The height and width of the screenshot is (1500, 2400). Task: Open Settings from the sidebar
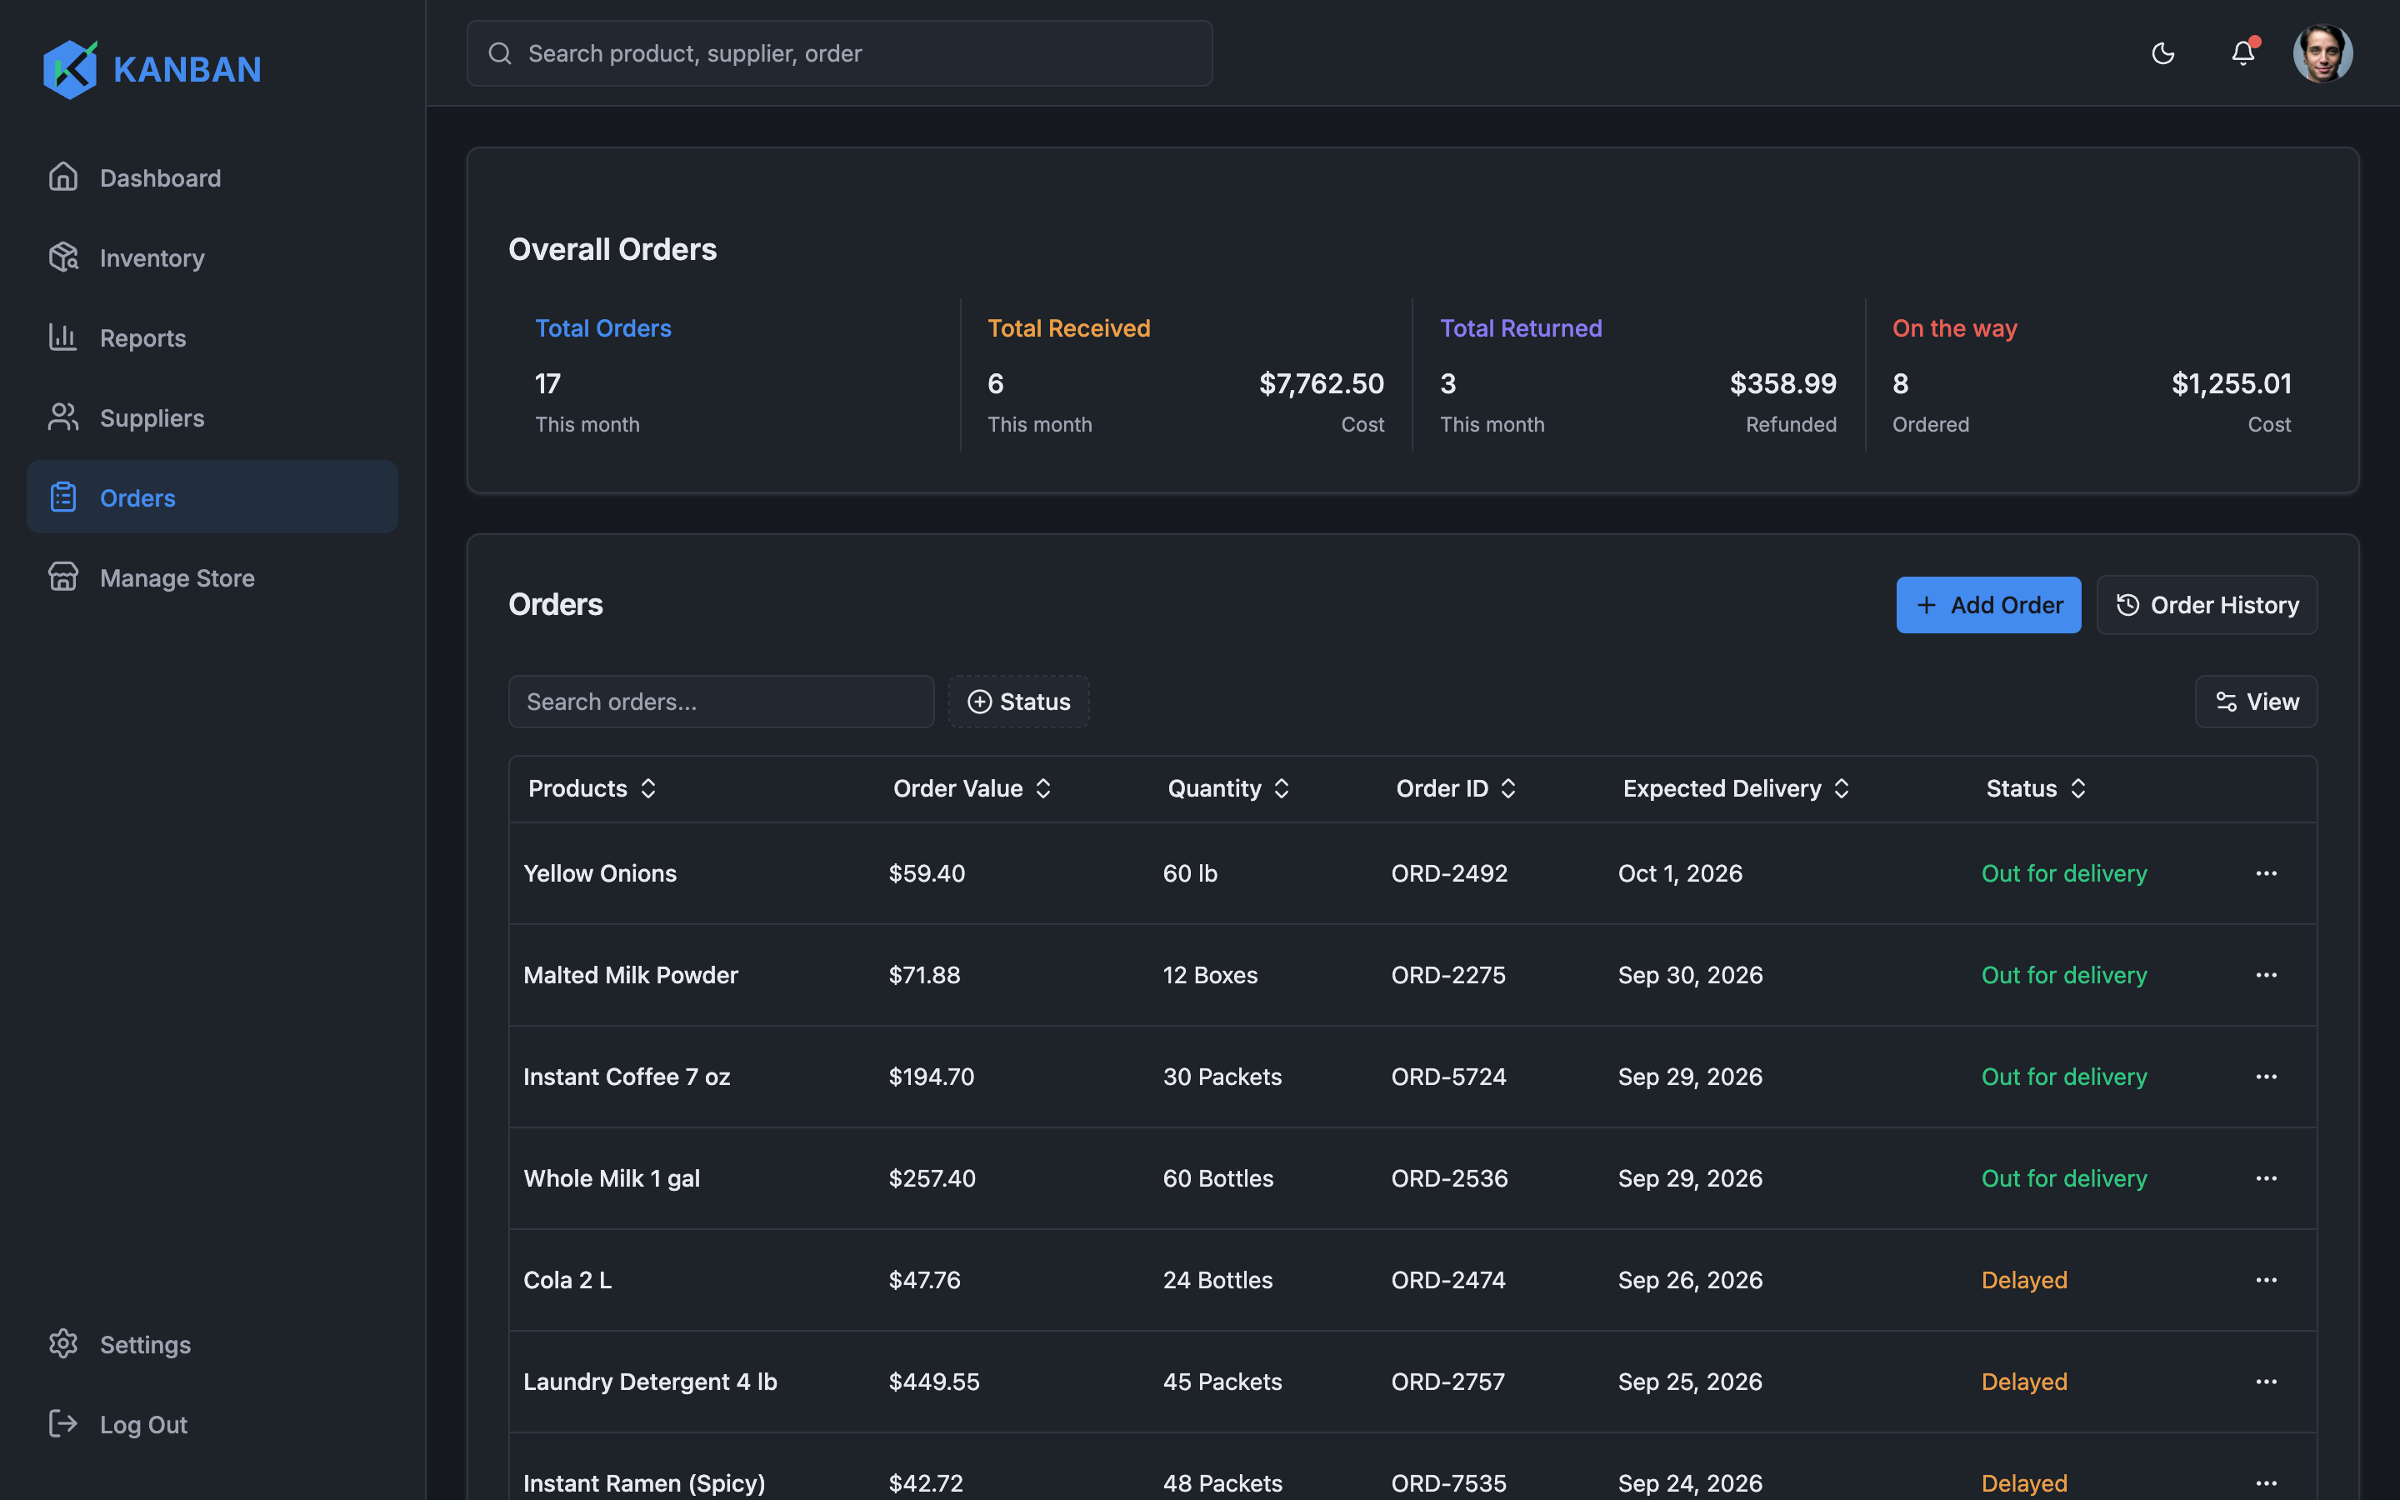pos(212,1344)
